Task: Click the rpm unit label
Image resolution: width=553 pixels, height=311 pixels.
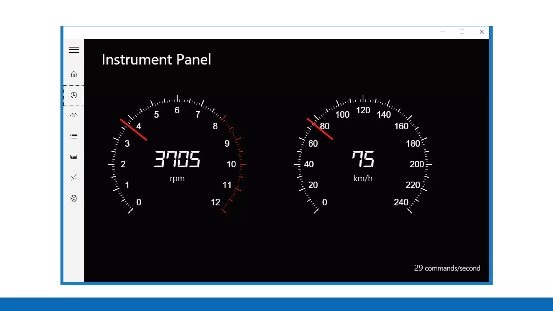Action: tap(177, 178)
